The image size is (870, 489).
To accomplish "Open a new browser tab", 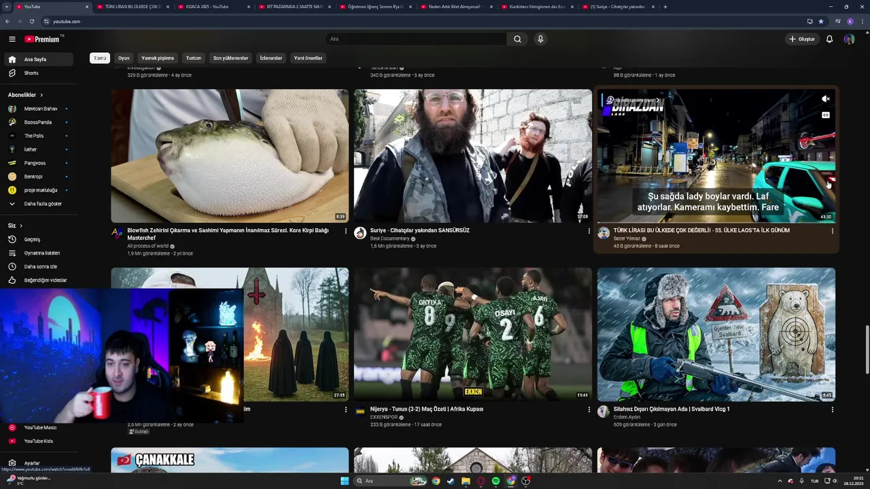I will (665, 7).
